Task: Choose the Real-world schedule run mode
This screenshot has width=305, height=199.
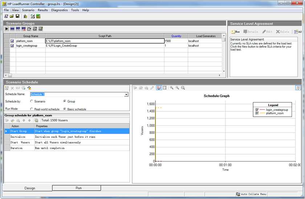Action: [32, 109]
